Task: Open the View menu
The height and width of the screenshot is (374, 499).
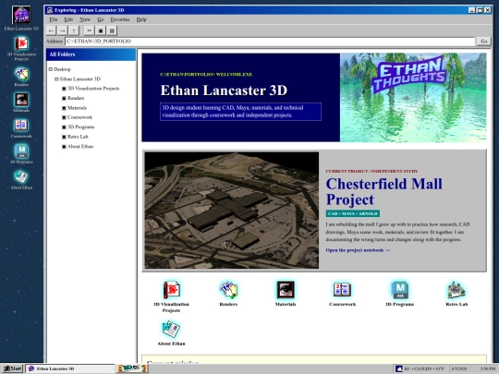Action: pyautogui.click(x=85, y=19)
